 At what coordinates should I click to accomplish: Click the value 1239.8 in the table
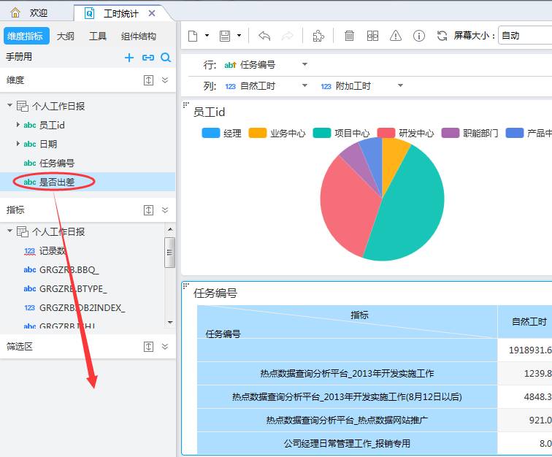tap(537, 373)
